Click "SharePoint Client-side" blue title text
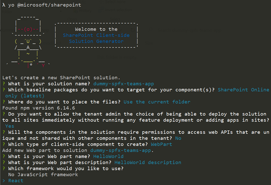 click(96, 35)
